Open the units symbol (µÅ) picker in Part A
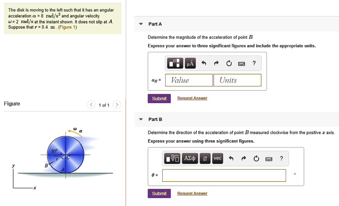Viewport: 339px width, 206px height. (x=190, y=63)
